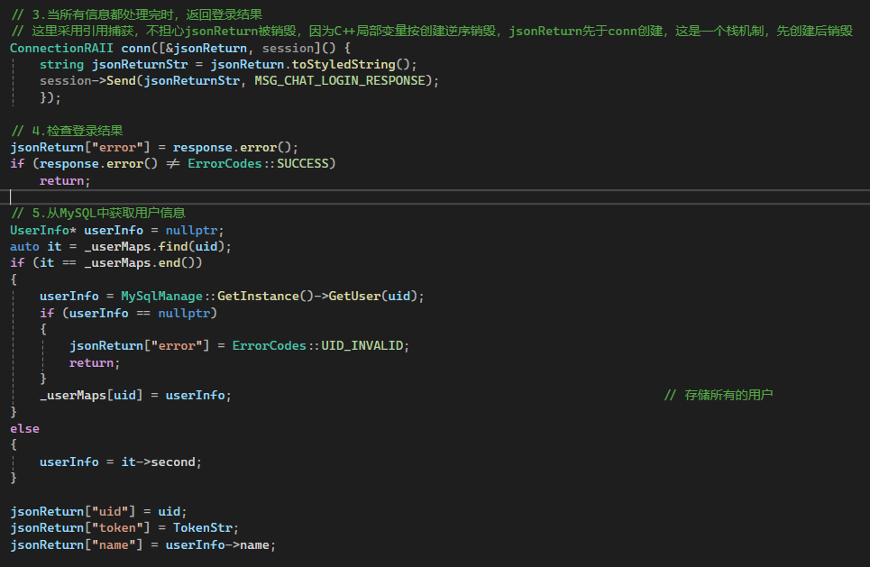Viewport: 870px width, 567px height.
Task: Click the comment '// 5.从MySQL中获取用户信息'
Action: [98, 213]
